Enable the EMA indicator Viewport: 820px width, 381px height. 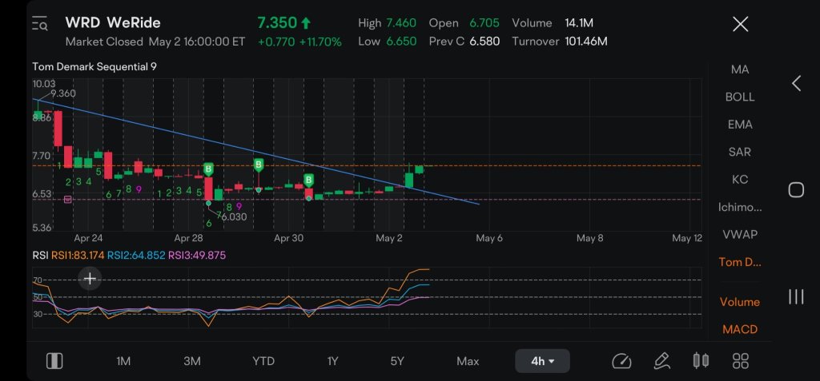click(739, 125)
